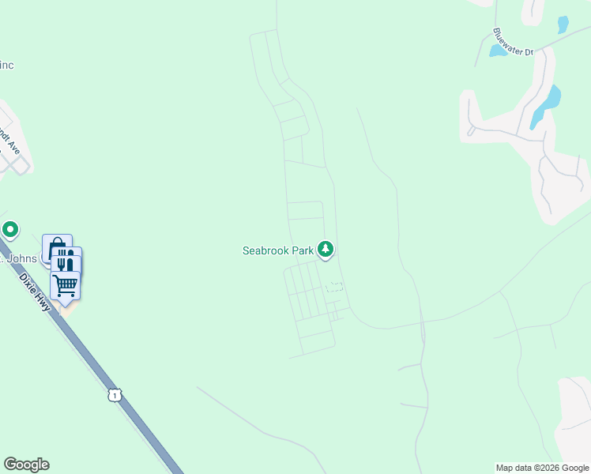This screenshot has height=474, width=591.
Task: Select the Bluewater Dr street label
Action: pyautogui.click(x=514, y=43)
